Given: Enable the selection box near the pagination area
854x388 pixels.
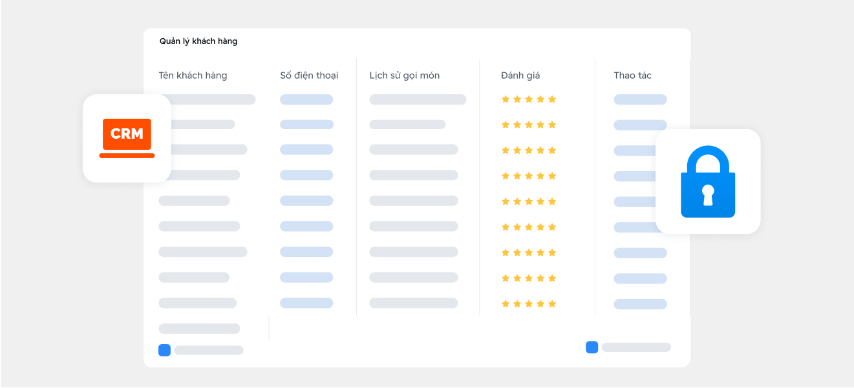Looking at the screenshot, I should pos(592,347).
